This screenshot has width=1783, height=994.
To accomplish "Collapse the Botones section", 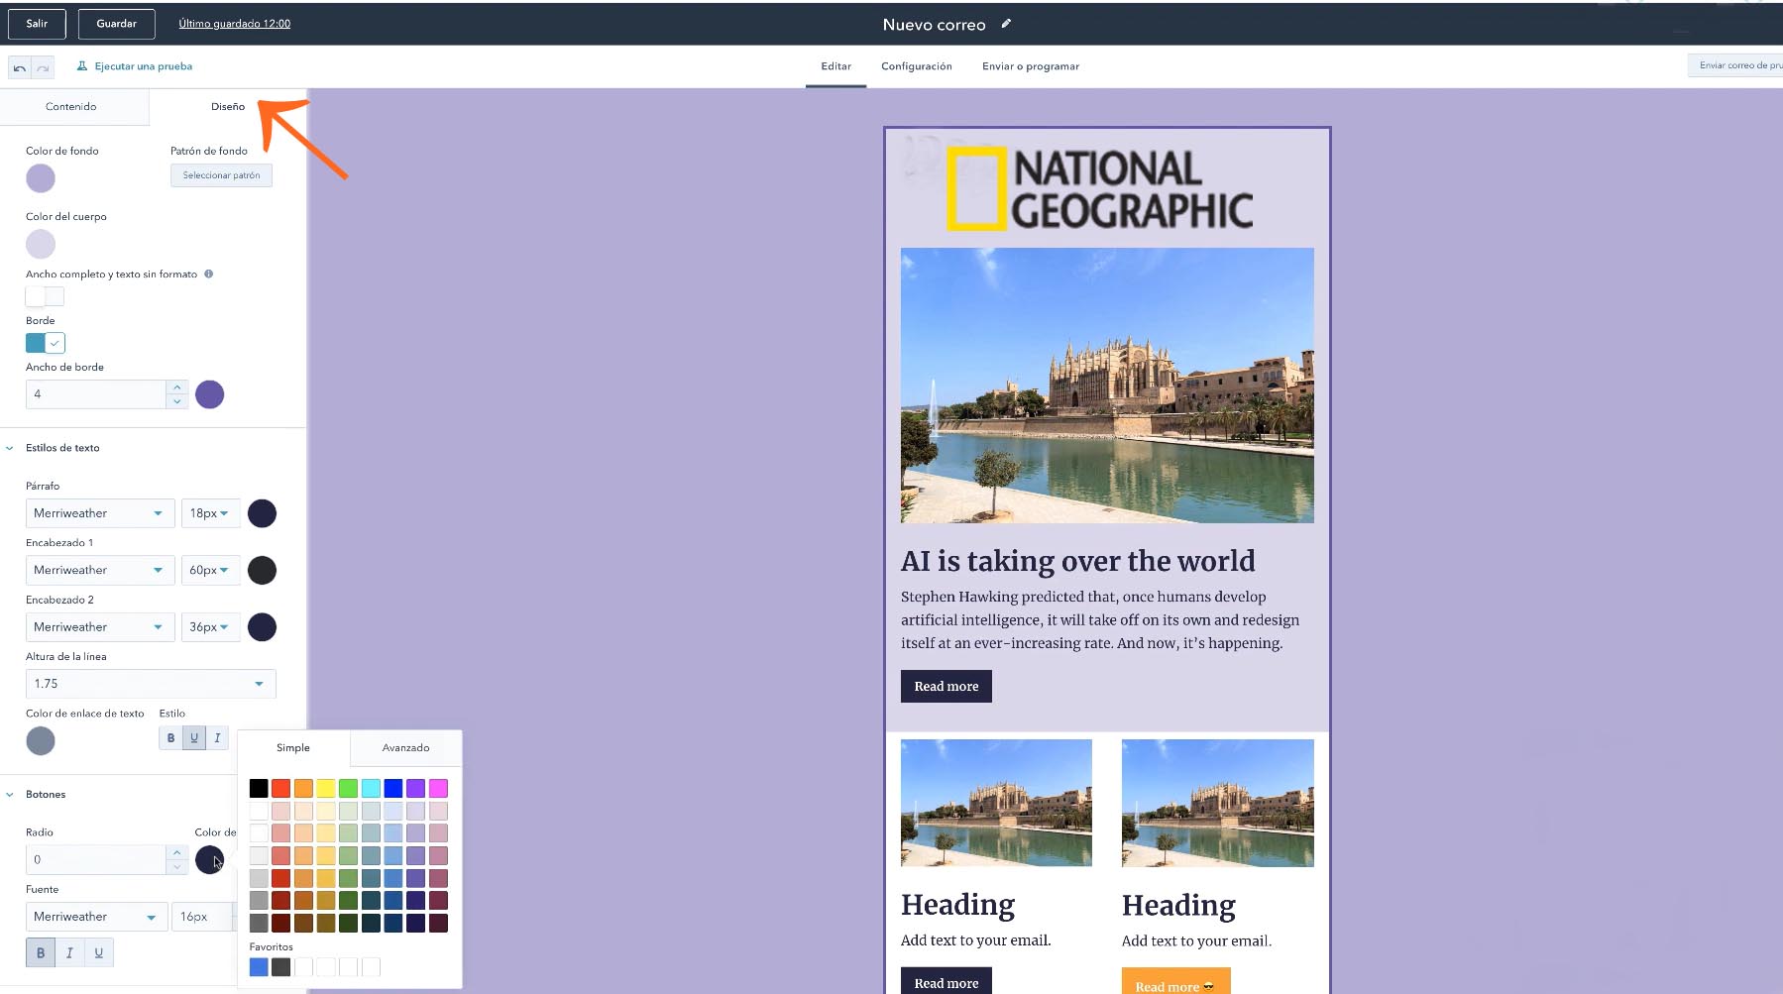I will [x=10, y=795].
